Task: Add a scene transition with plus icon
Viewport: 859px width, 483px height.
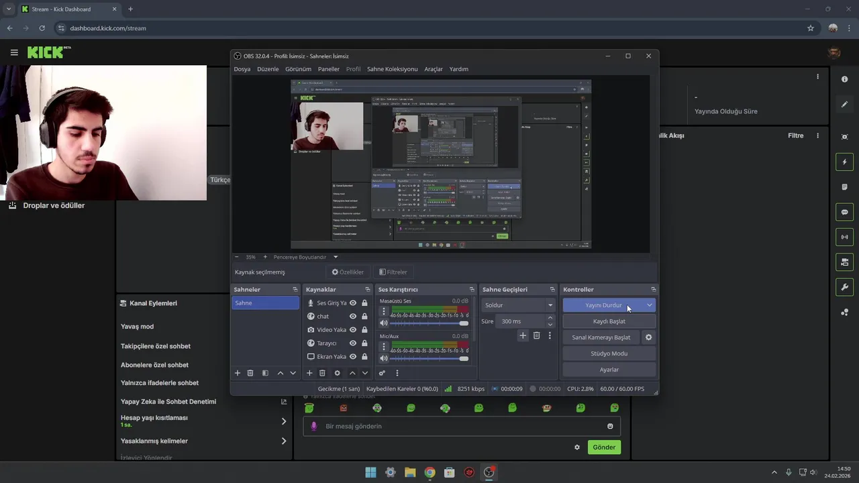Action: click(x=523, y=335)
